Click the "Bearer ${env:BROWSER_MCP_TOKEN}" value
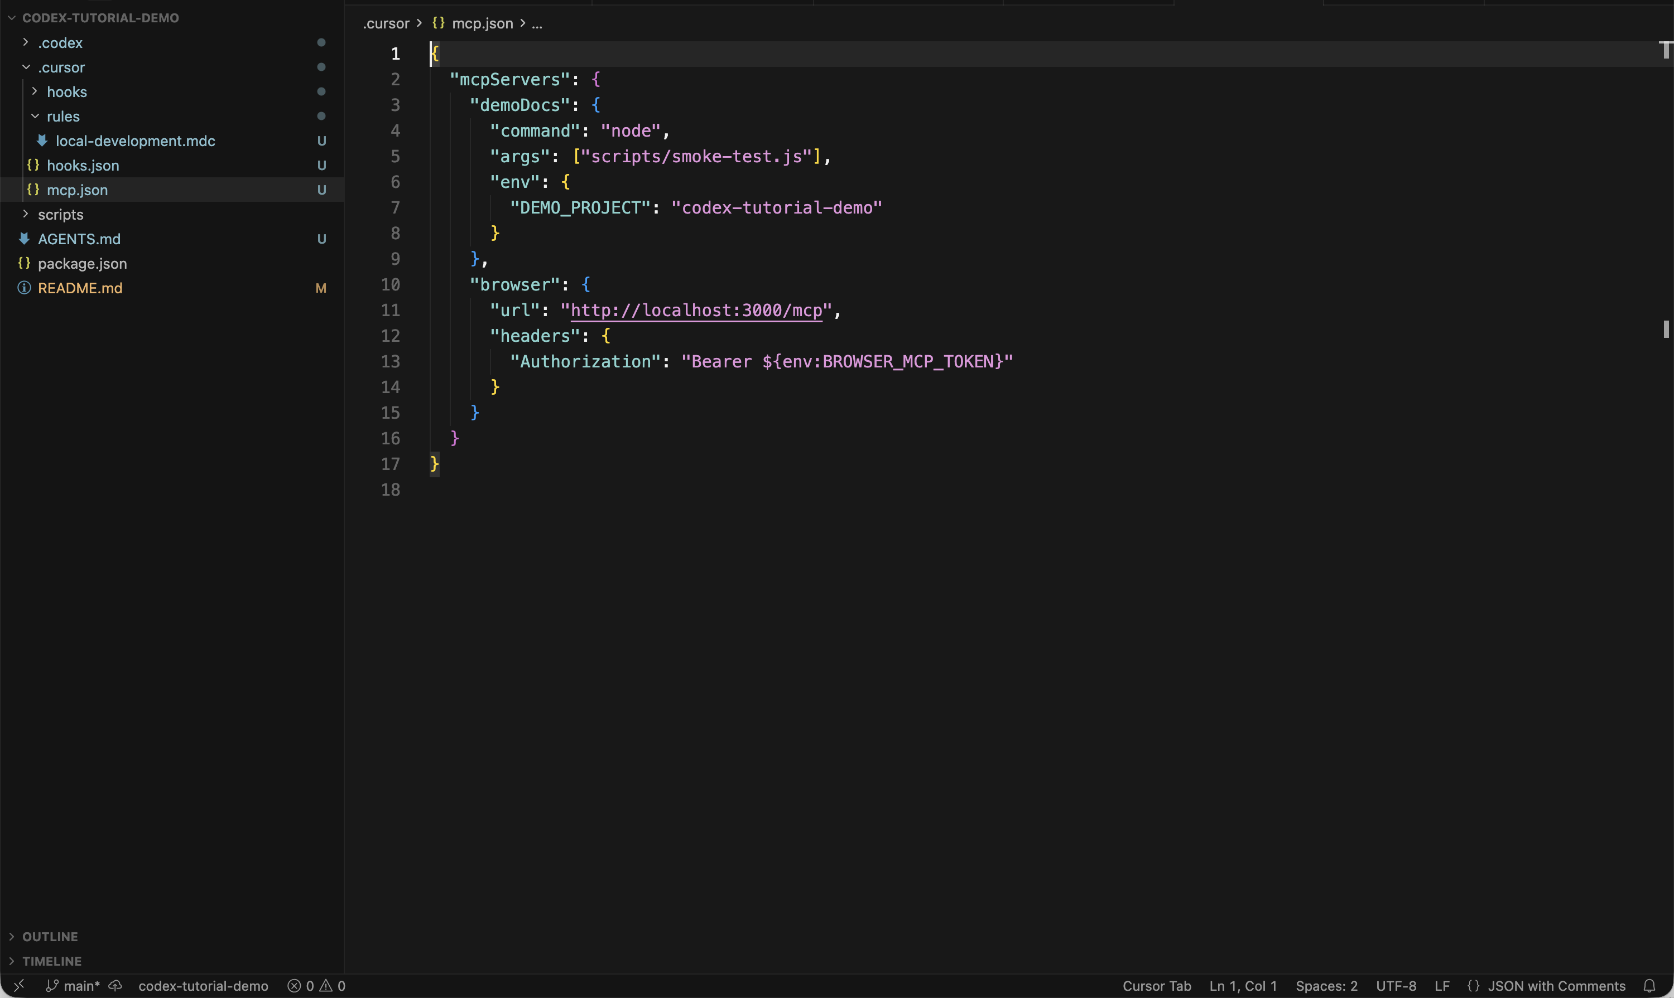 click(x=846, y=361)
